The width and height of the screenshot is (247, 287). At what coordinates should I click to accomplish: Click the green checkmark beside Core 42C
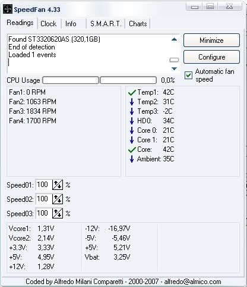132,149
